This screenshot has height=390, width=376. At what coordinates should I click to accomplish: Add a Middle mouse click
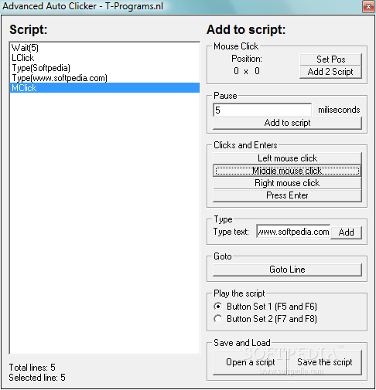pos(287,171)
